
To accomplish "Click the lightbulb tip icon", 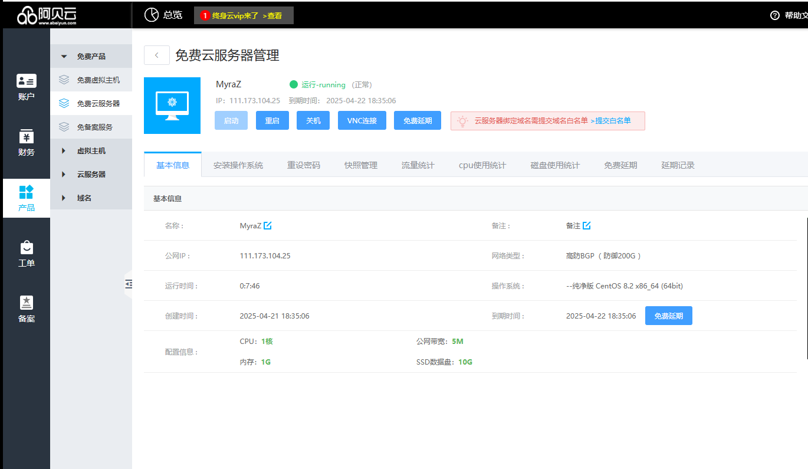I will coord(463,121).
